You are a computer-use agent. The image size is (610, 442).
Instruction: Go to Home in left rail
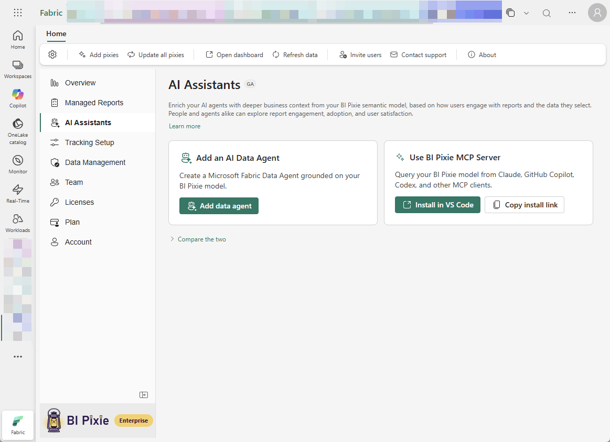click(x=18, y=40)
